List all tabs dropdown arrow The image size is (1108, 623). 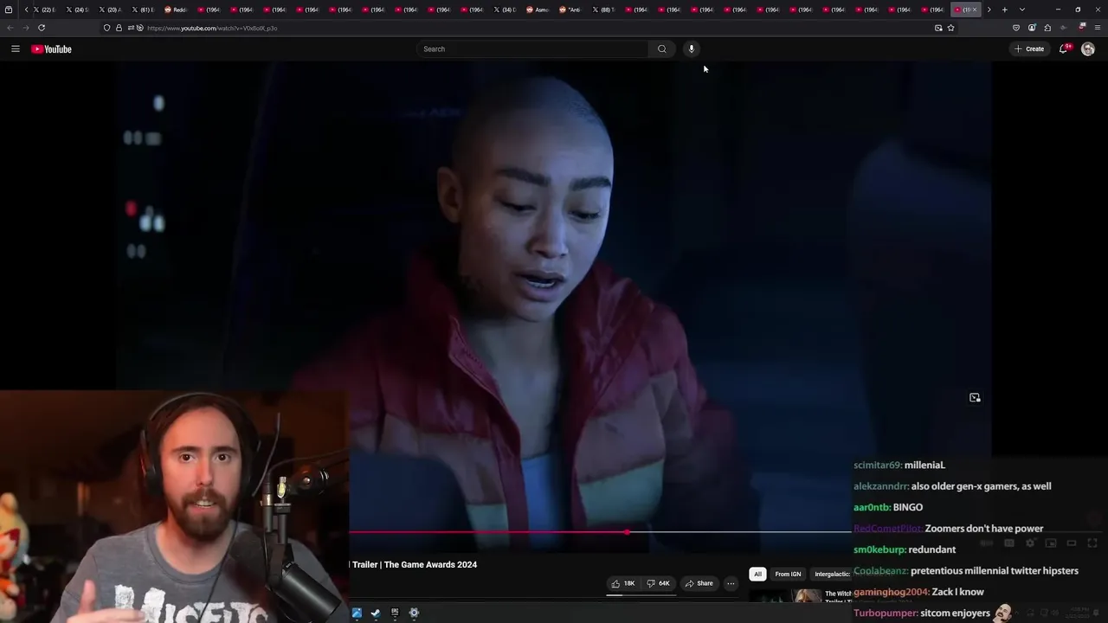(1022, 10)
